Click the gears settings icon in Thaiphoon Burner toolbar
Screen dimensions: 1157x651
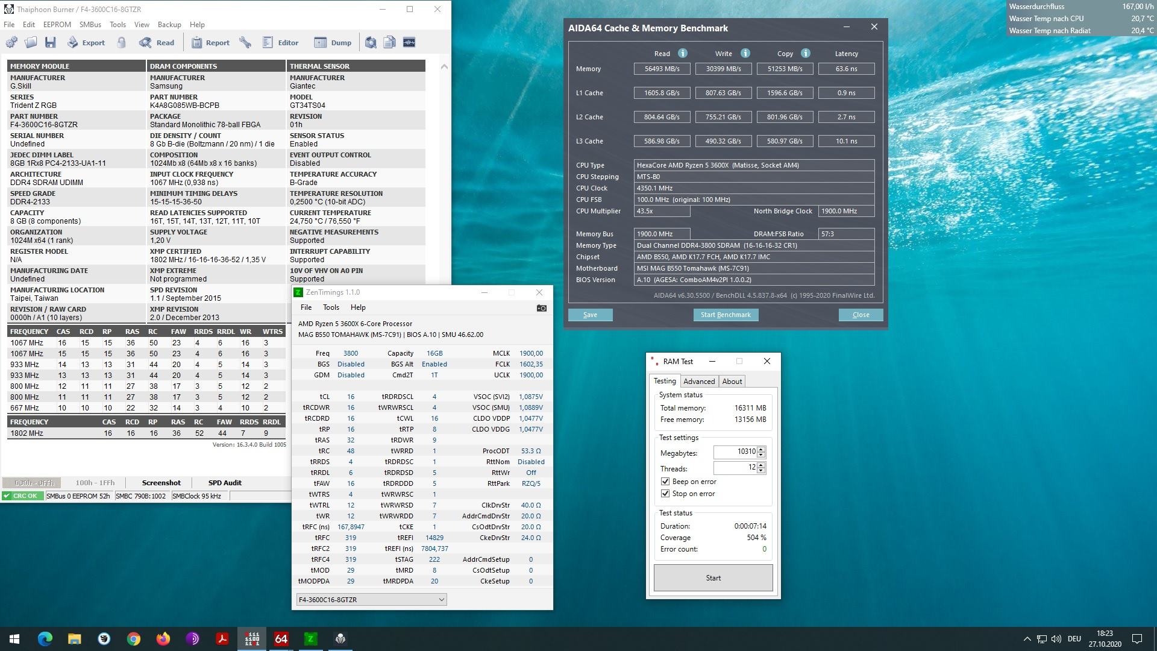point(11,43)
